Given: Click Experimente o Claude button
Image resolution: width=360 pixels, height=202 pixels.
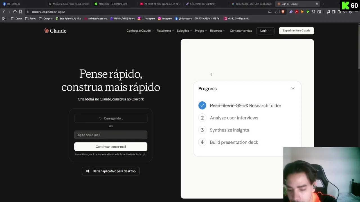Looking at the screenshot, I should pos(296,31).
